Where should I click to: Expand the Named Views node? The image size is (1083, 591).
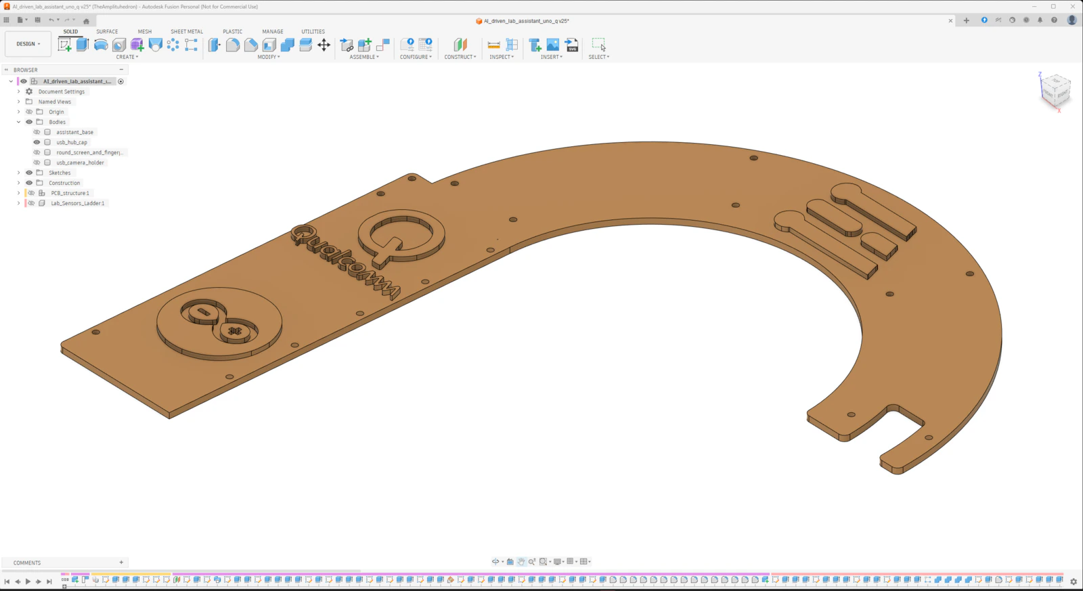coord(19,102)
